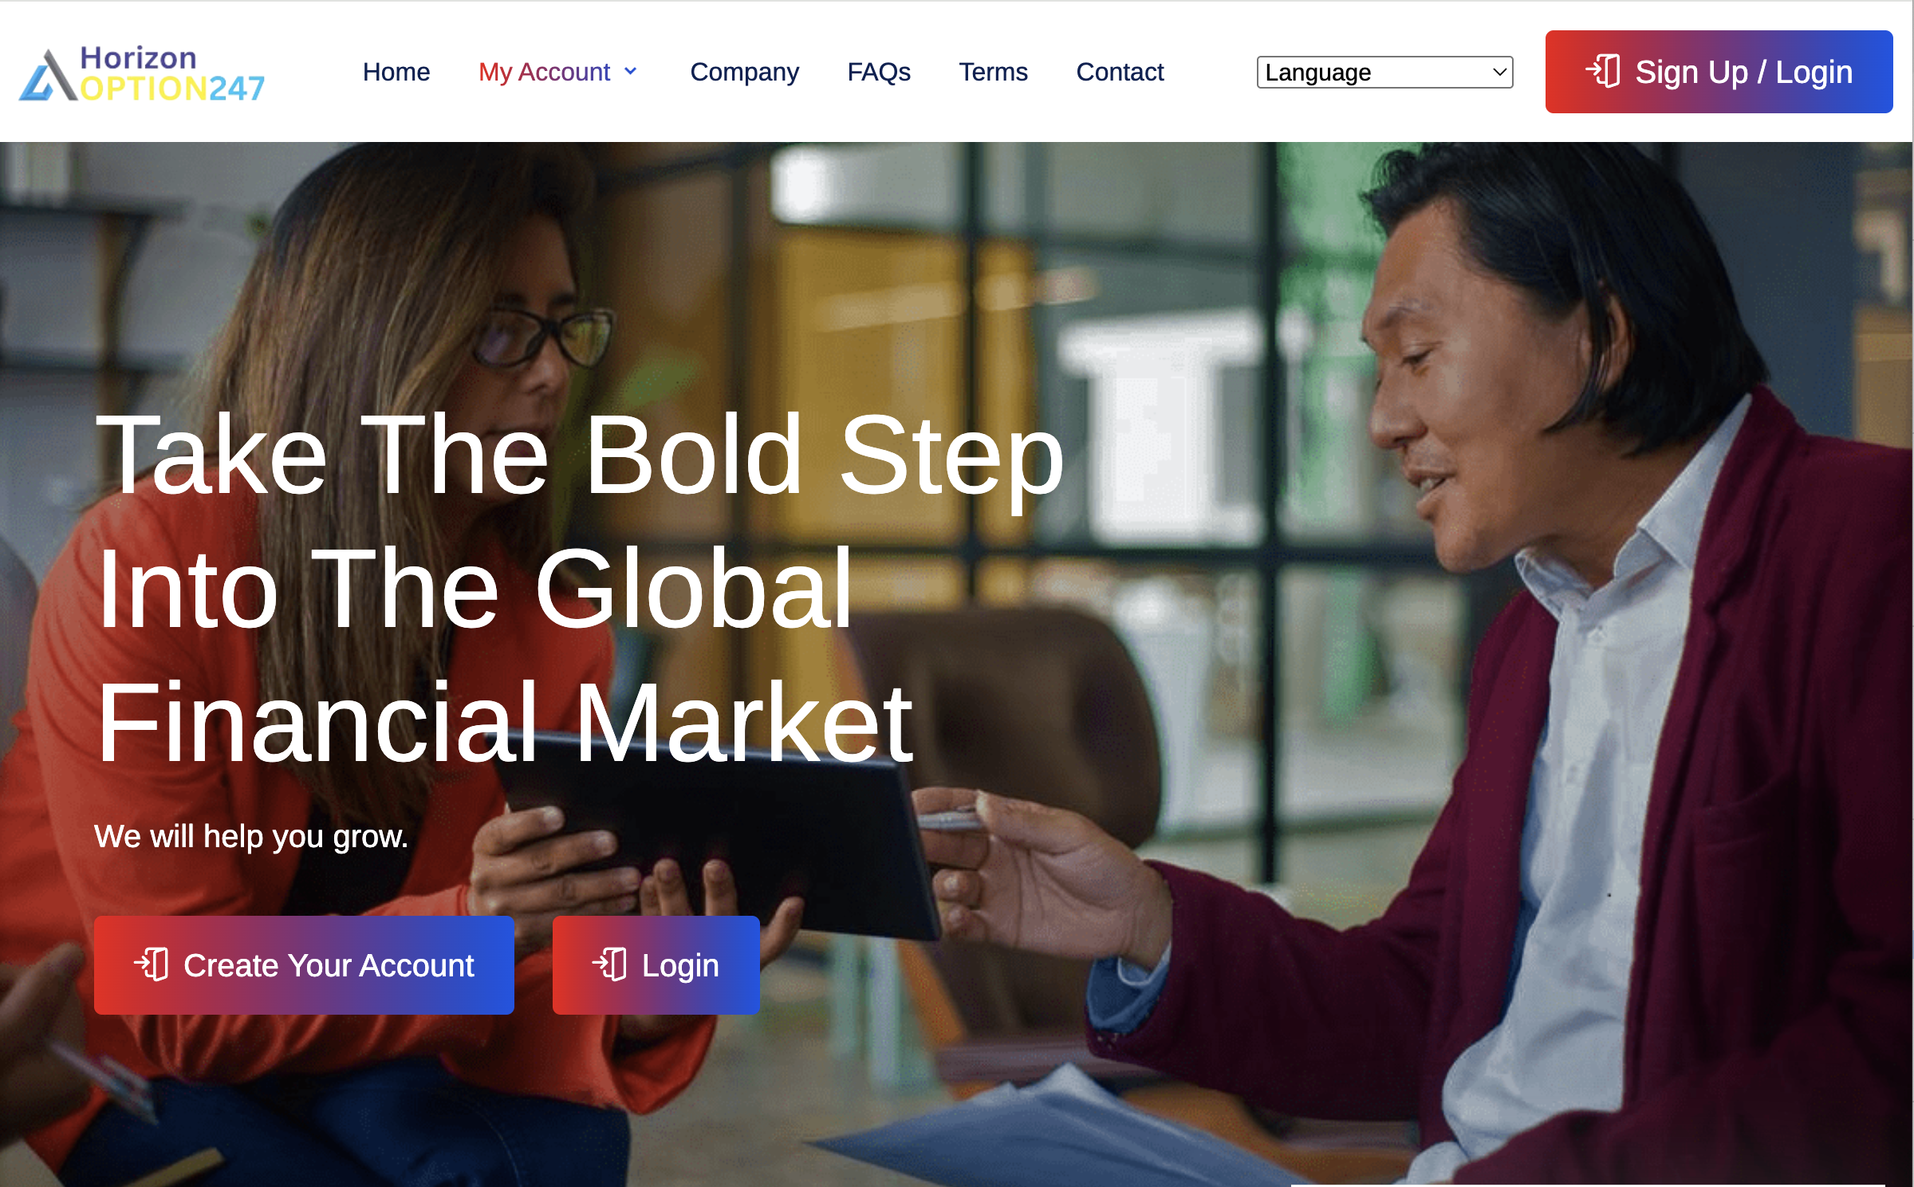
Task: Click the enter icon on Create Your Account
Action: click(152, 964)
